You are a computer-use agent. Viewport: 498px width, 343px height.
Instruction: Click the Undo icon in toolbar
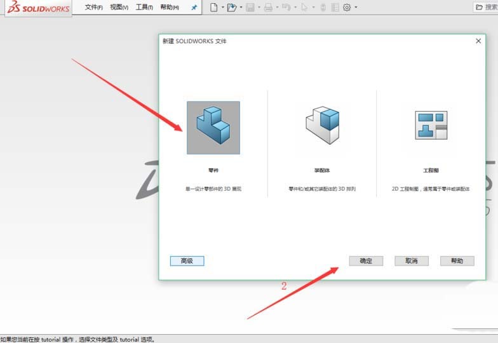(x=286, y=8)
